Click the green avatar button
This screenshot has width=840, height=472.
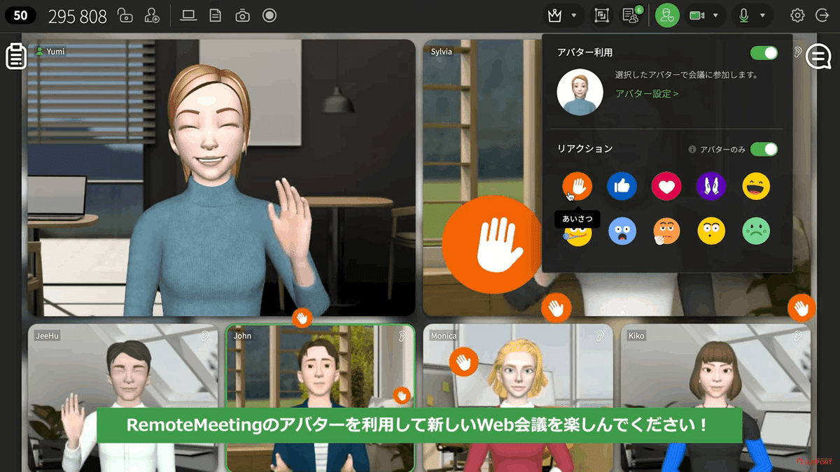coord(667,15)
